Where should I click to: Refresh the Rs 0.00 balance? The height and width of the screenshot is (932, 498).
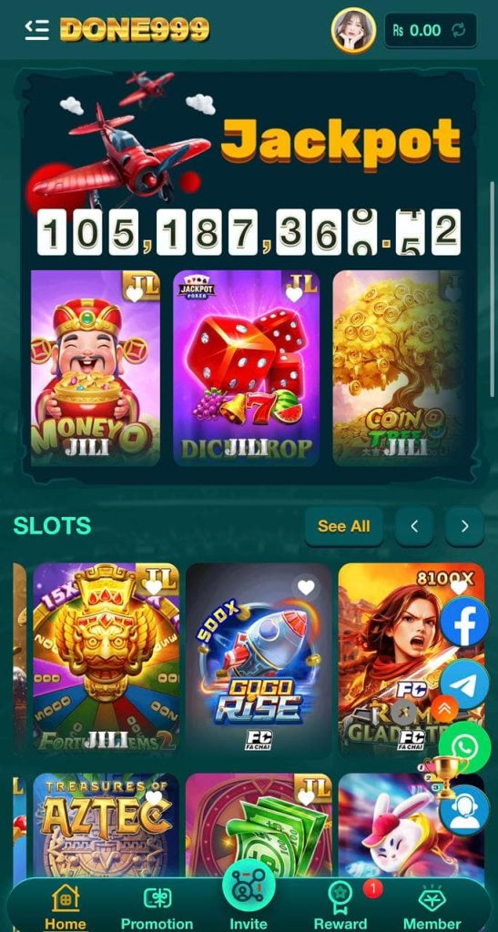point(459,30)
